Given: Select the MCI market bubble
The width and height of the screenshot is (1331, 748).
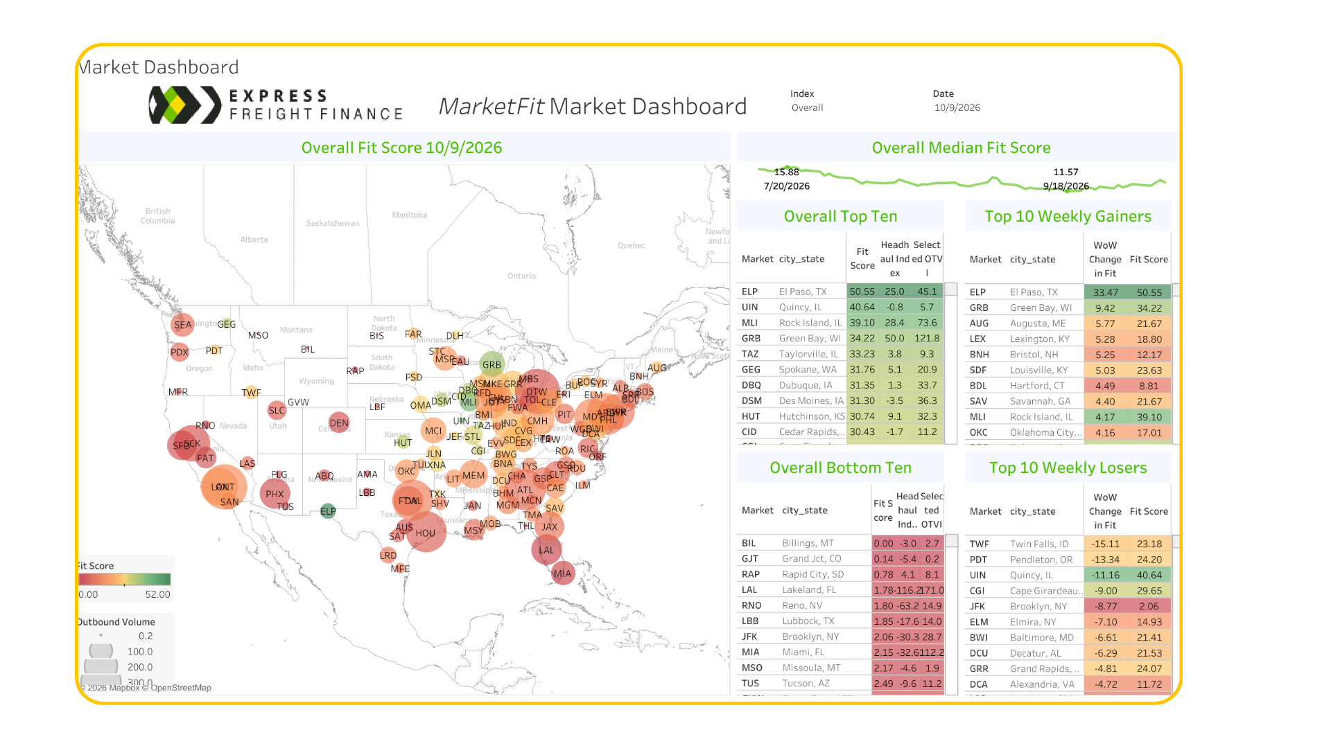Looking at the screenshot, I should click(433, 431).
